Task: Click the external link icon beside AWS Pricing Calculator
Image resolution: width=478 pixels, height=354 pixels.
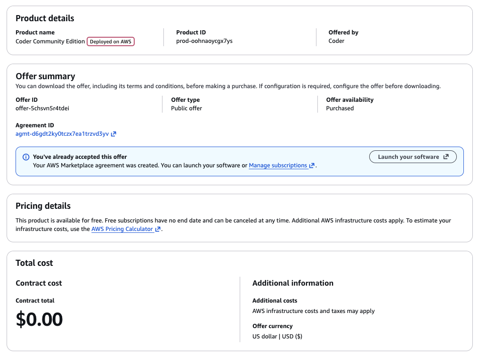Action: click(157, 230)
